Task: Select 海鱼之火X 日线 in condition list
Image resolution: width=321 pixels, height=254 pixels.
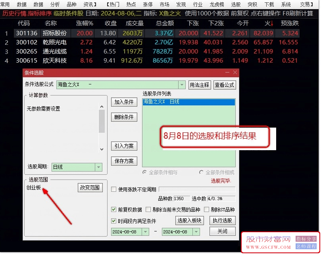Action: (188, 102)
